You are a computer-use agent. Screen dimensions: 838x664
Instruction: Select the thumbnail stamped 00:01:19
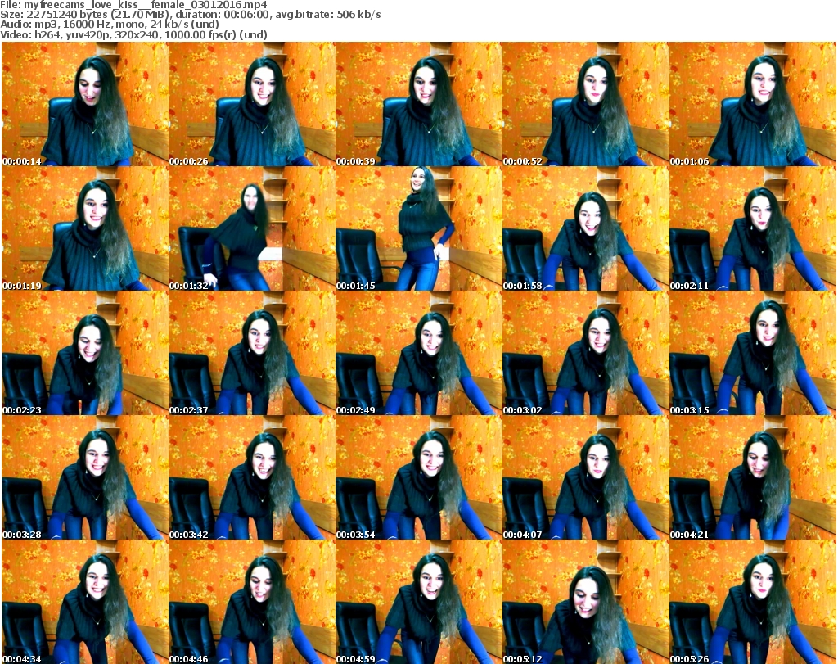tap(85, 228)
